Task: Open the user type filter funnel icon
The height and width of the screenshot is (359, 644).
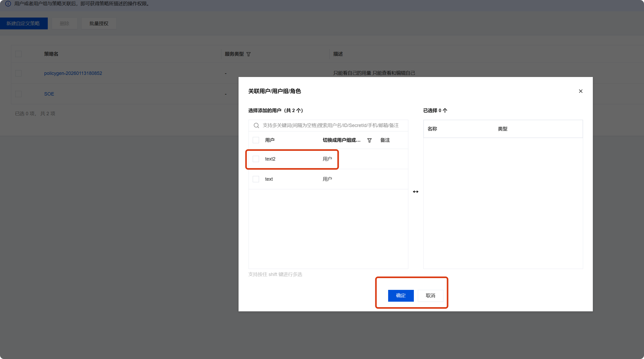Action: [369, 140]
